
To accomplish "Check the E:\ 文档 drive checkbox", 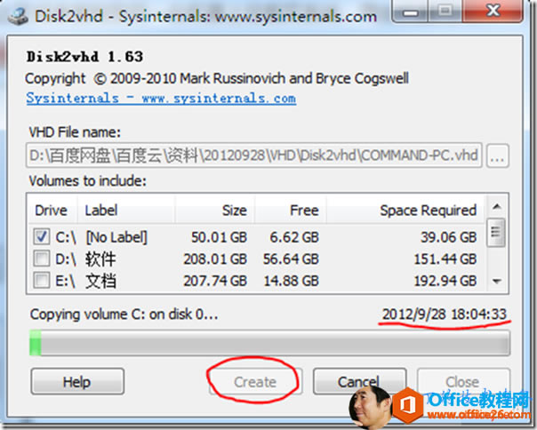I will point(41,281).
